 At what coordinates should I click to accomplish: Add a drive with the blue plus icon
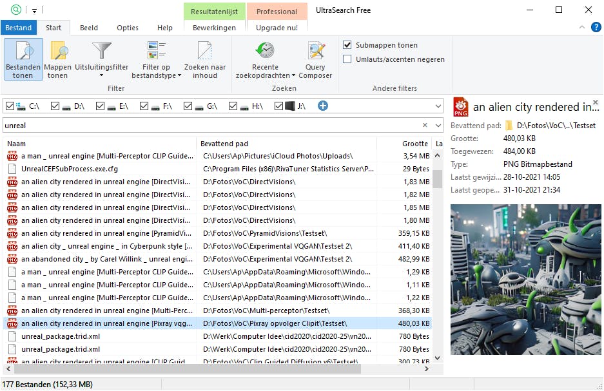pyautogui.click(x=323, y=106)
